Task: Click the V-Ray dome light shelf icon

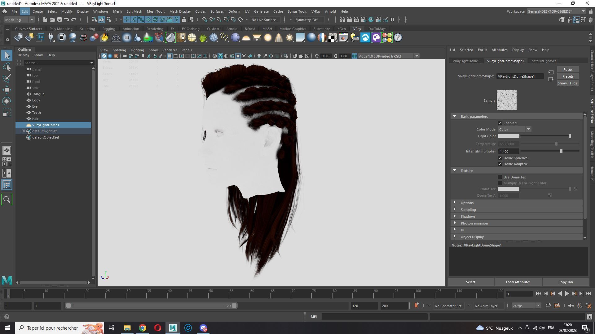Action: click(x=246, y=38)
